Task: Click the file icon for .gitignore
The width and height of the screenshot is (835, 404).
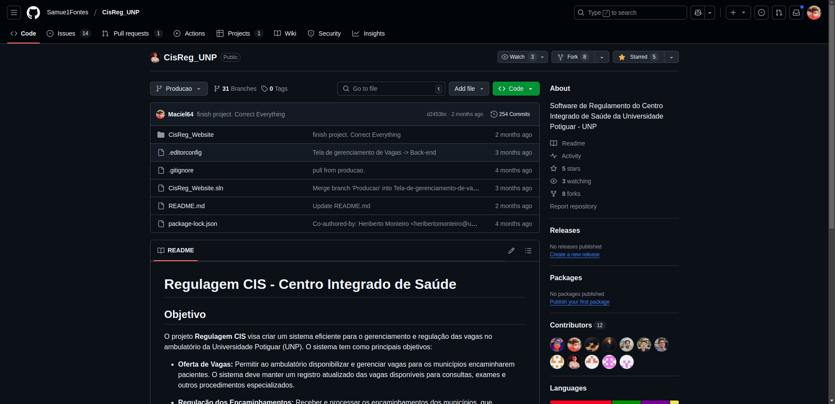Action: pyautogui.click(x=161, y=170)
